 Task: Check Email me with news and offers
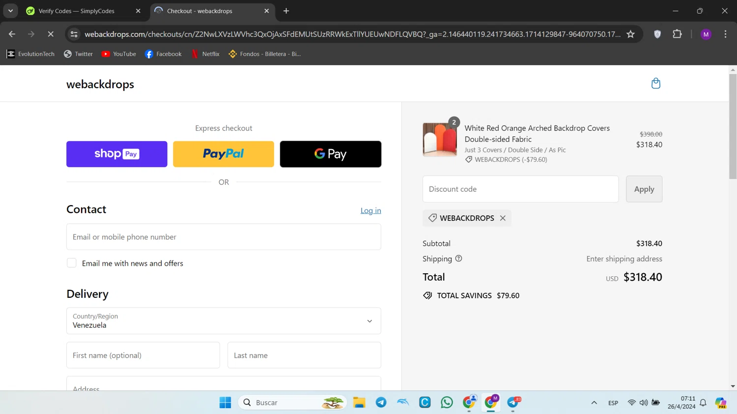click(72, 263)
